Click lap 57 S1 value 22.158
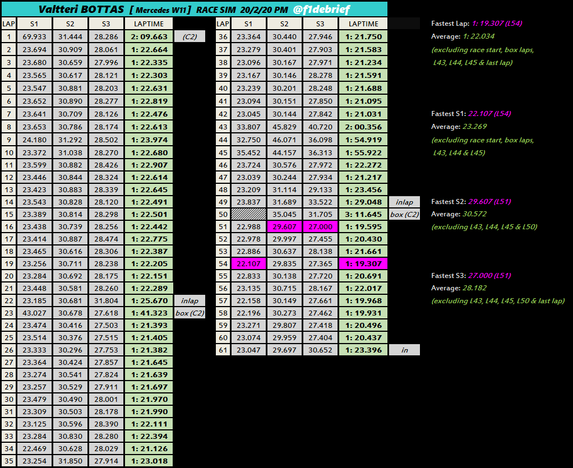This screenshot has width=573, height=468. point(248,300)
